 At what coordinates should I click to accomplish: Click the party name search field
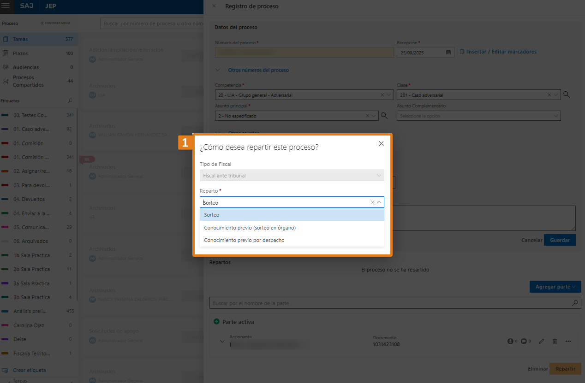click(x=390, y=303)
